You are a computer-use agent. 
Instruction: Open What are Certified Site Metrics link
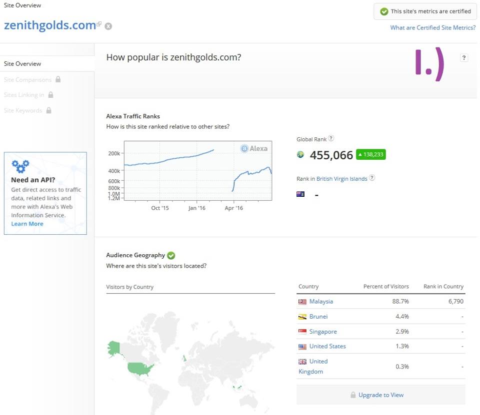point(433,27)
